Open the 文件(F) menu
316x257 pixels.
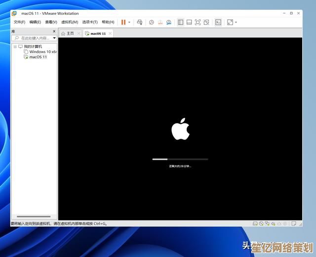coord(19,22)
